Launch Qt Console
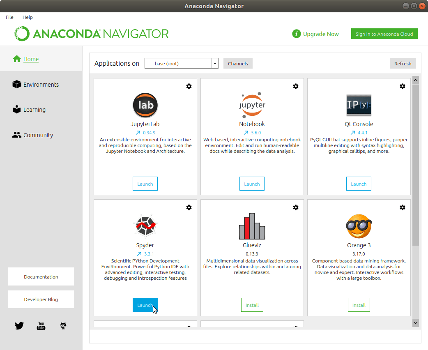 click(x=359, y=184)
